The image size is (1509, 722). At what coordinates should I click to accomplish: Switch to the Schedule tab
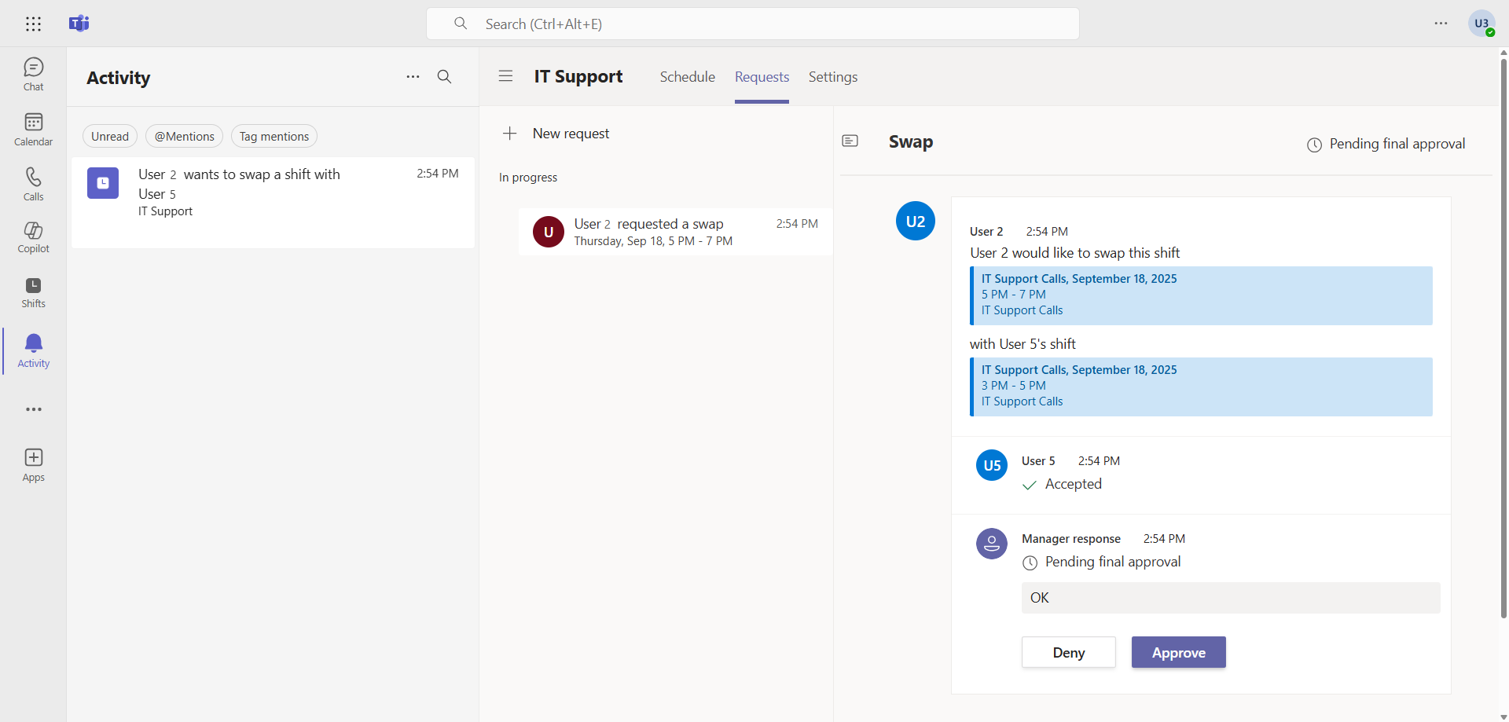coord(687,77)
